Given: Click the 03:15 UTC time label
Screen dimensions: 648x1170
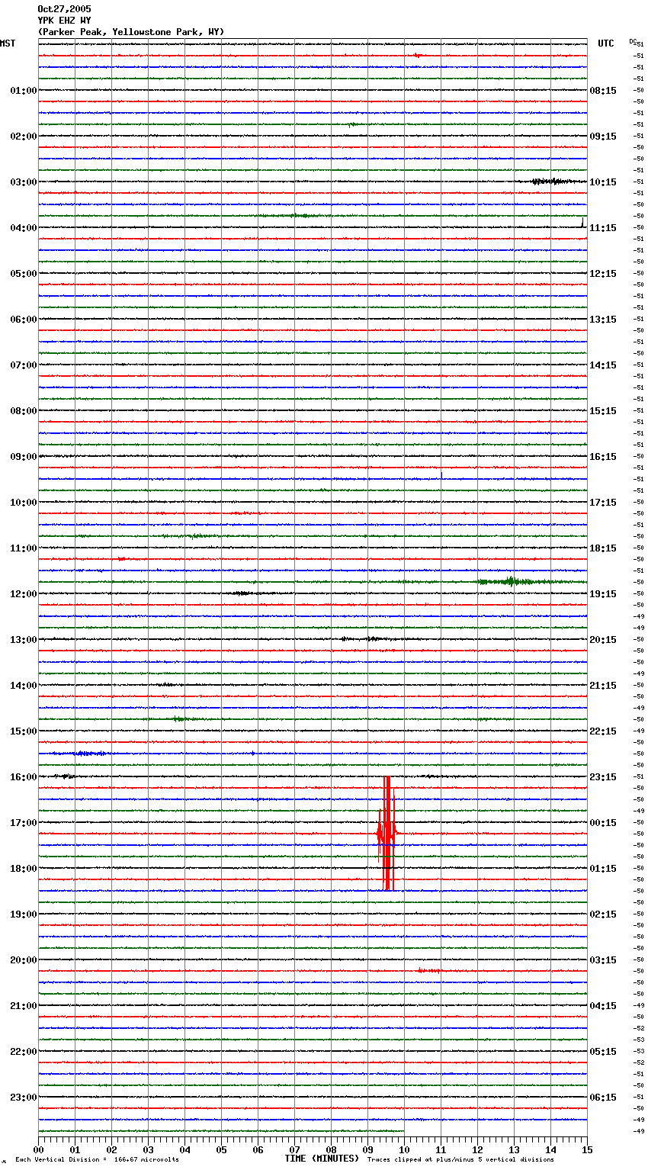Looking at the screenshot, I should point(603,960).
